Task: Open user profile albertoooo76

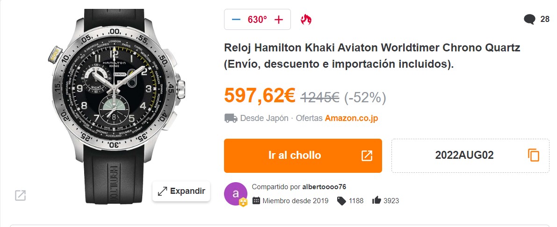Action: coord(324,186)
